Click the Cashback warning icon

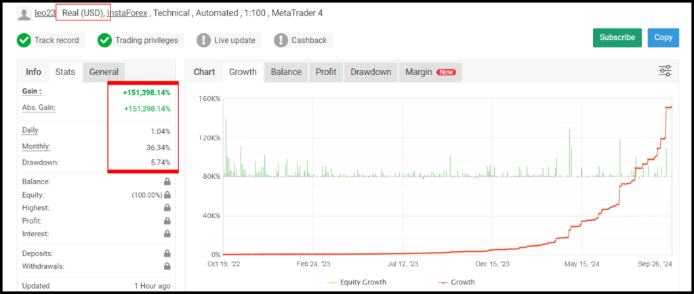(281, 40)
